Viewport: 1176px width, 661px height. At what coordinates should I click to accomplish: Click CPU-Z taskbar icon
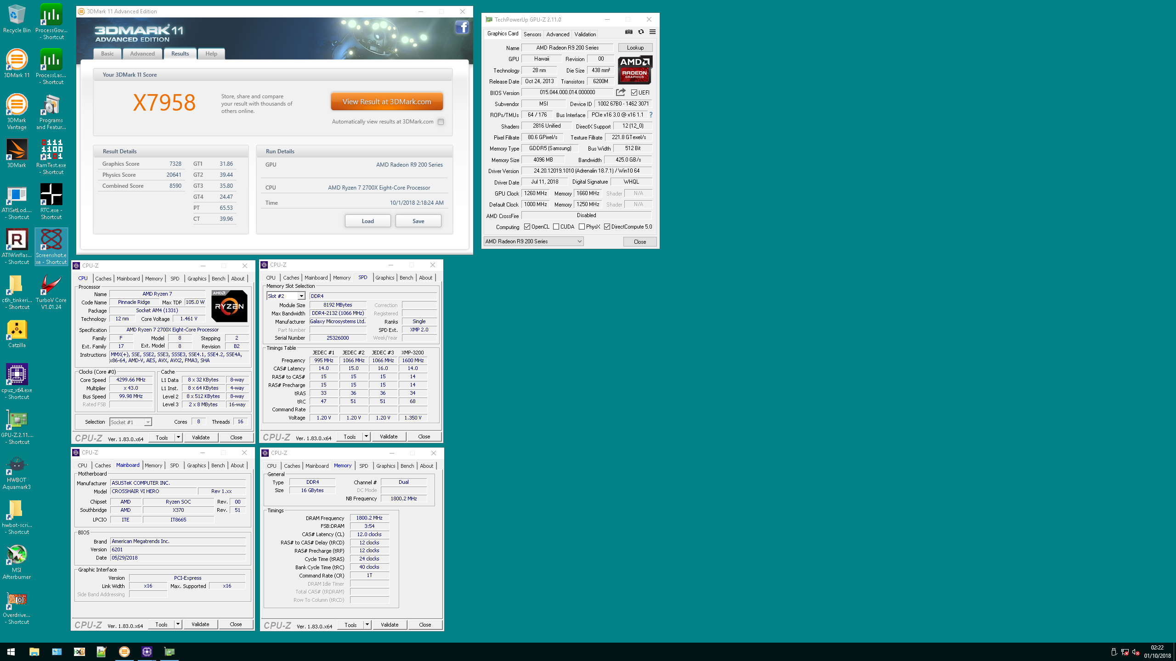147,652
